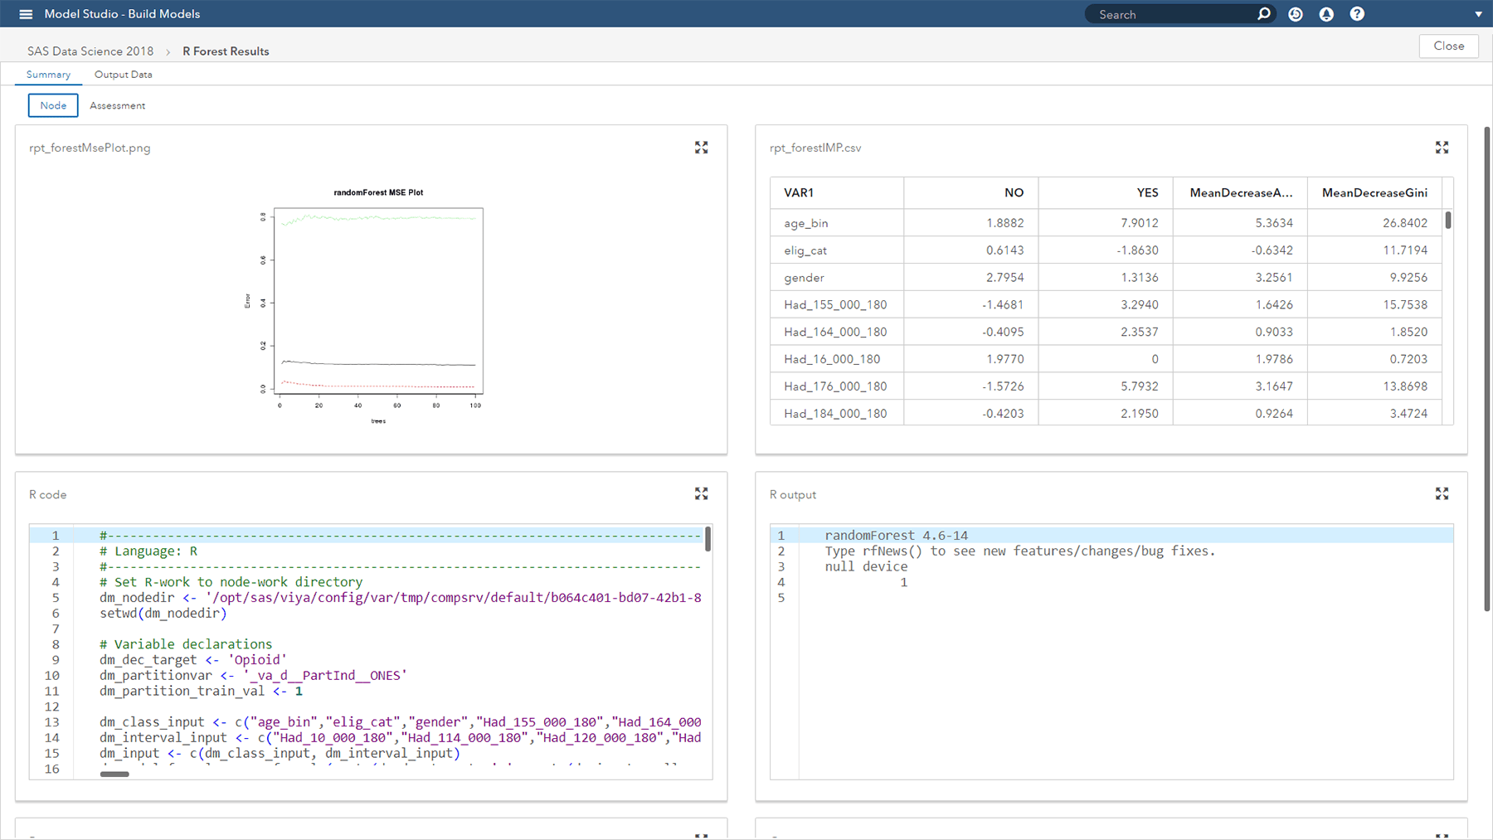
Task: Open the help question mark icon
Action: coord(1357,14)
